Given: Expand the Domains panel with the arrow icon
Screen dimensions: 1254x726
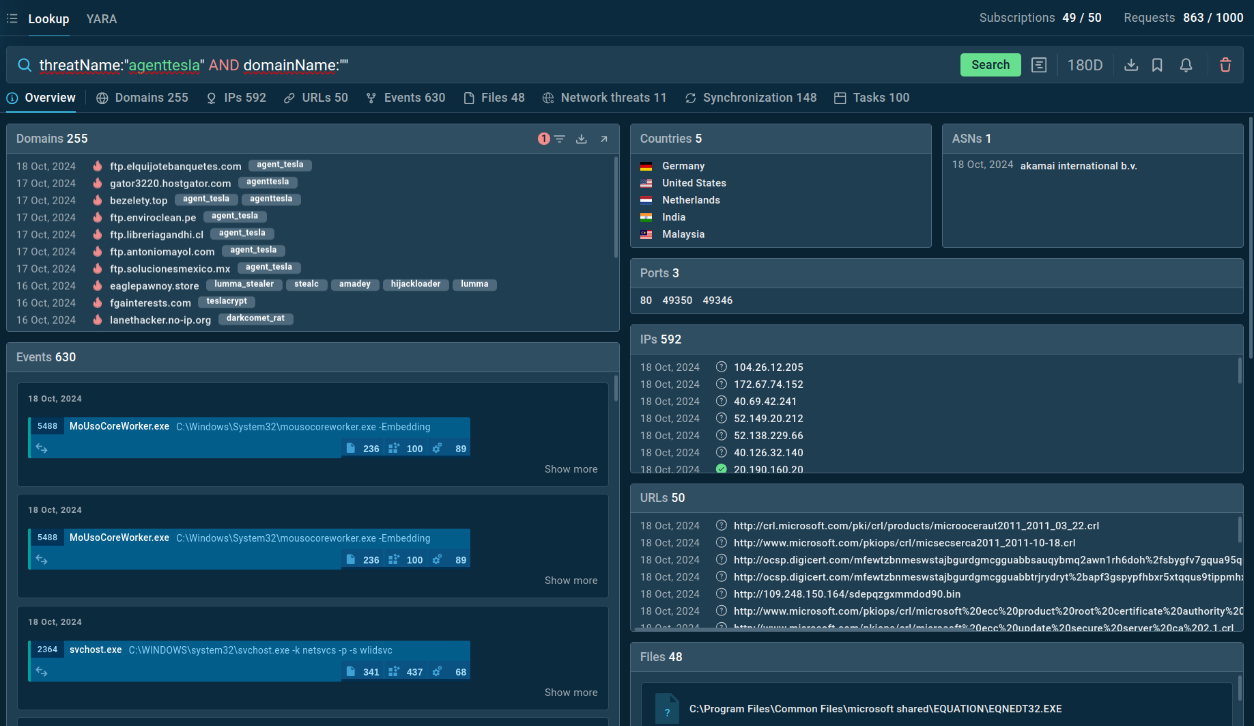Looking at the screenshot, I should [x=604, y=139].
